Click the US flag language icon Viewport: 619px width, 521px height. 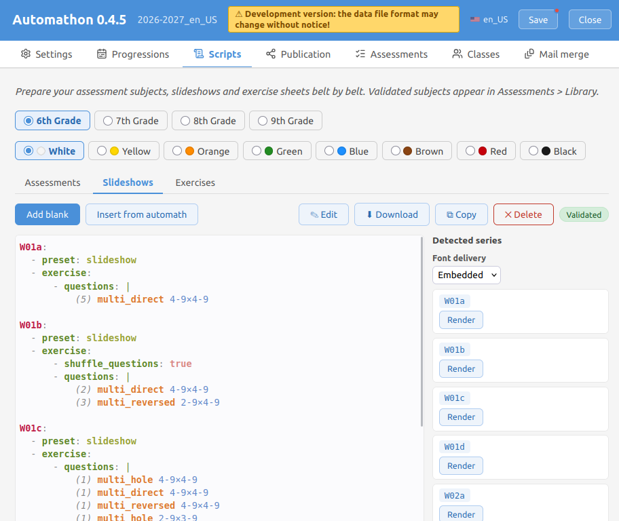(475, 20)
